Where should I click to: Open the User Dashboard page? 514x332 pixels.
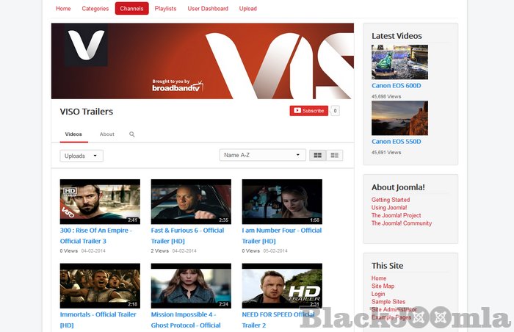[208, 9]
